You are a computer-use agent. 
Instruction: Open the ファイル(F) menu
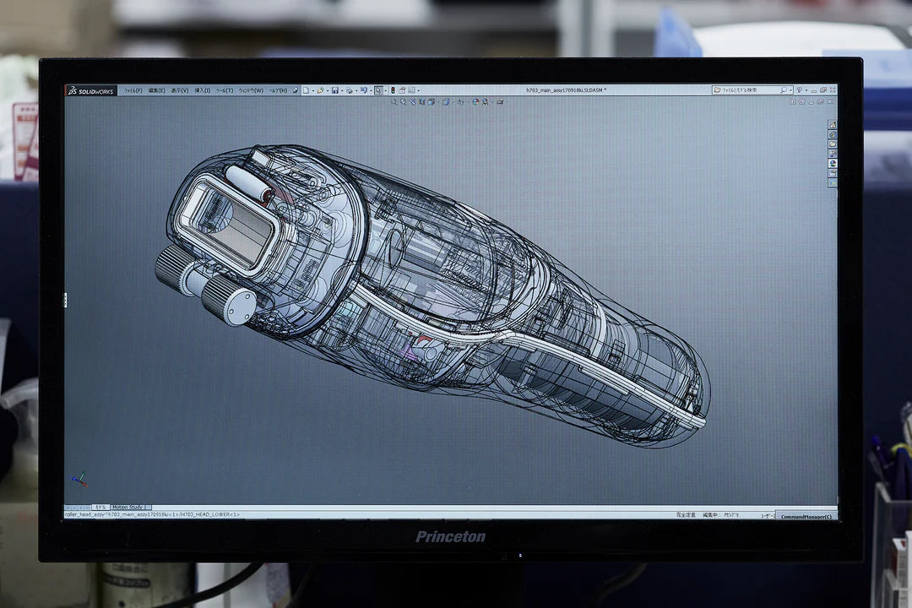[133, 90]
